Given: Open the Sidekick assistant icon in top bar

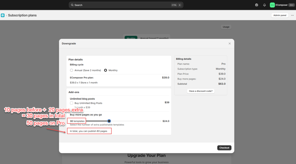Looking at the screenshot, I should click(x=257, y=5).
